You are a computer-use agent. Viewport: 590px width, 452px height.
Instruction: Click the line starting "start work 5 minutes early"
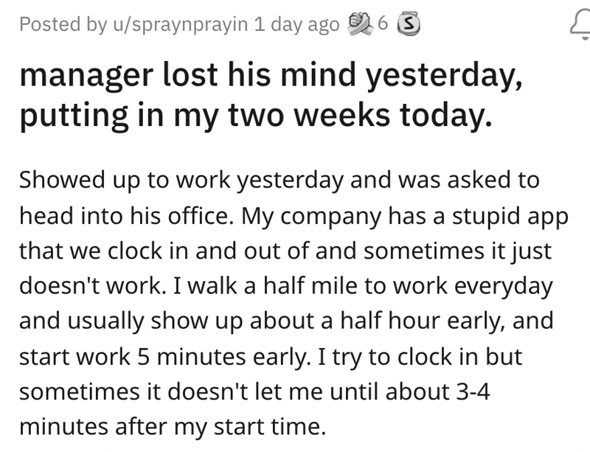[x=271, y=356]
